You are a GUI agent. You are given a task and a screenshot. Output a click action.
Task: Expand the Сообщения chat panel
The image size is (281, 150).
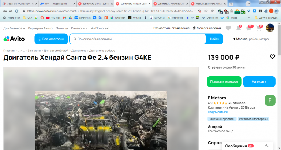266,146
